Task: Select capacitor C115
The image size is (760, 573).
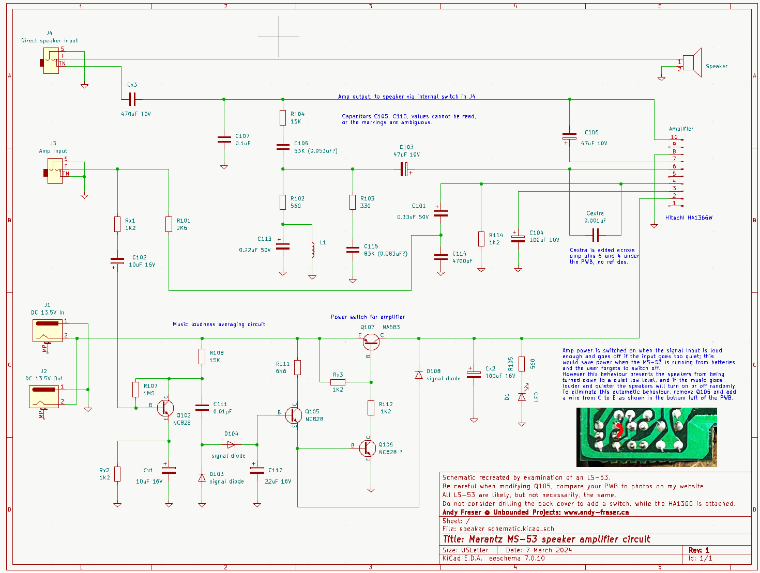Action: click(x=353, y=250)
